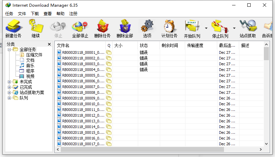Select file RB00020118_00009_0...

point(83,98)
